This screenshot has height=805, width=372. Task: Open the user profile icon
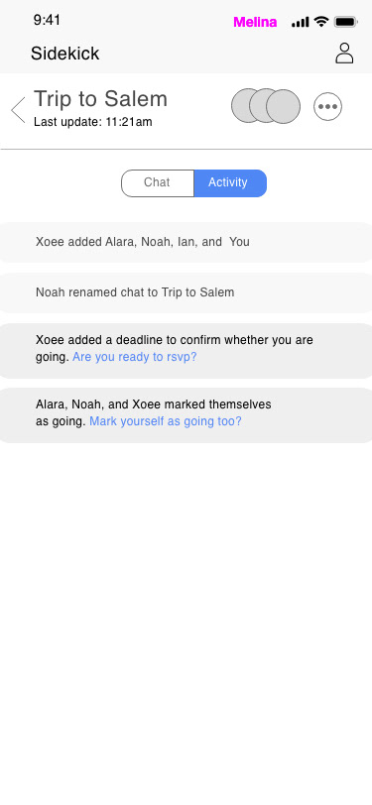point(344,54)
